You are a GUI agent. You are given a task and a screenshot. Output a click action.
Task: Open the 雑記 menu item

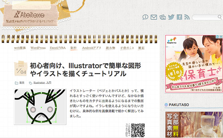(x=141, y=48)
